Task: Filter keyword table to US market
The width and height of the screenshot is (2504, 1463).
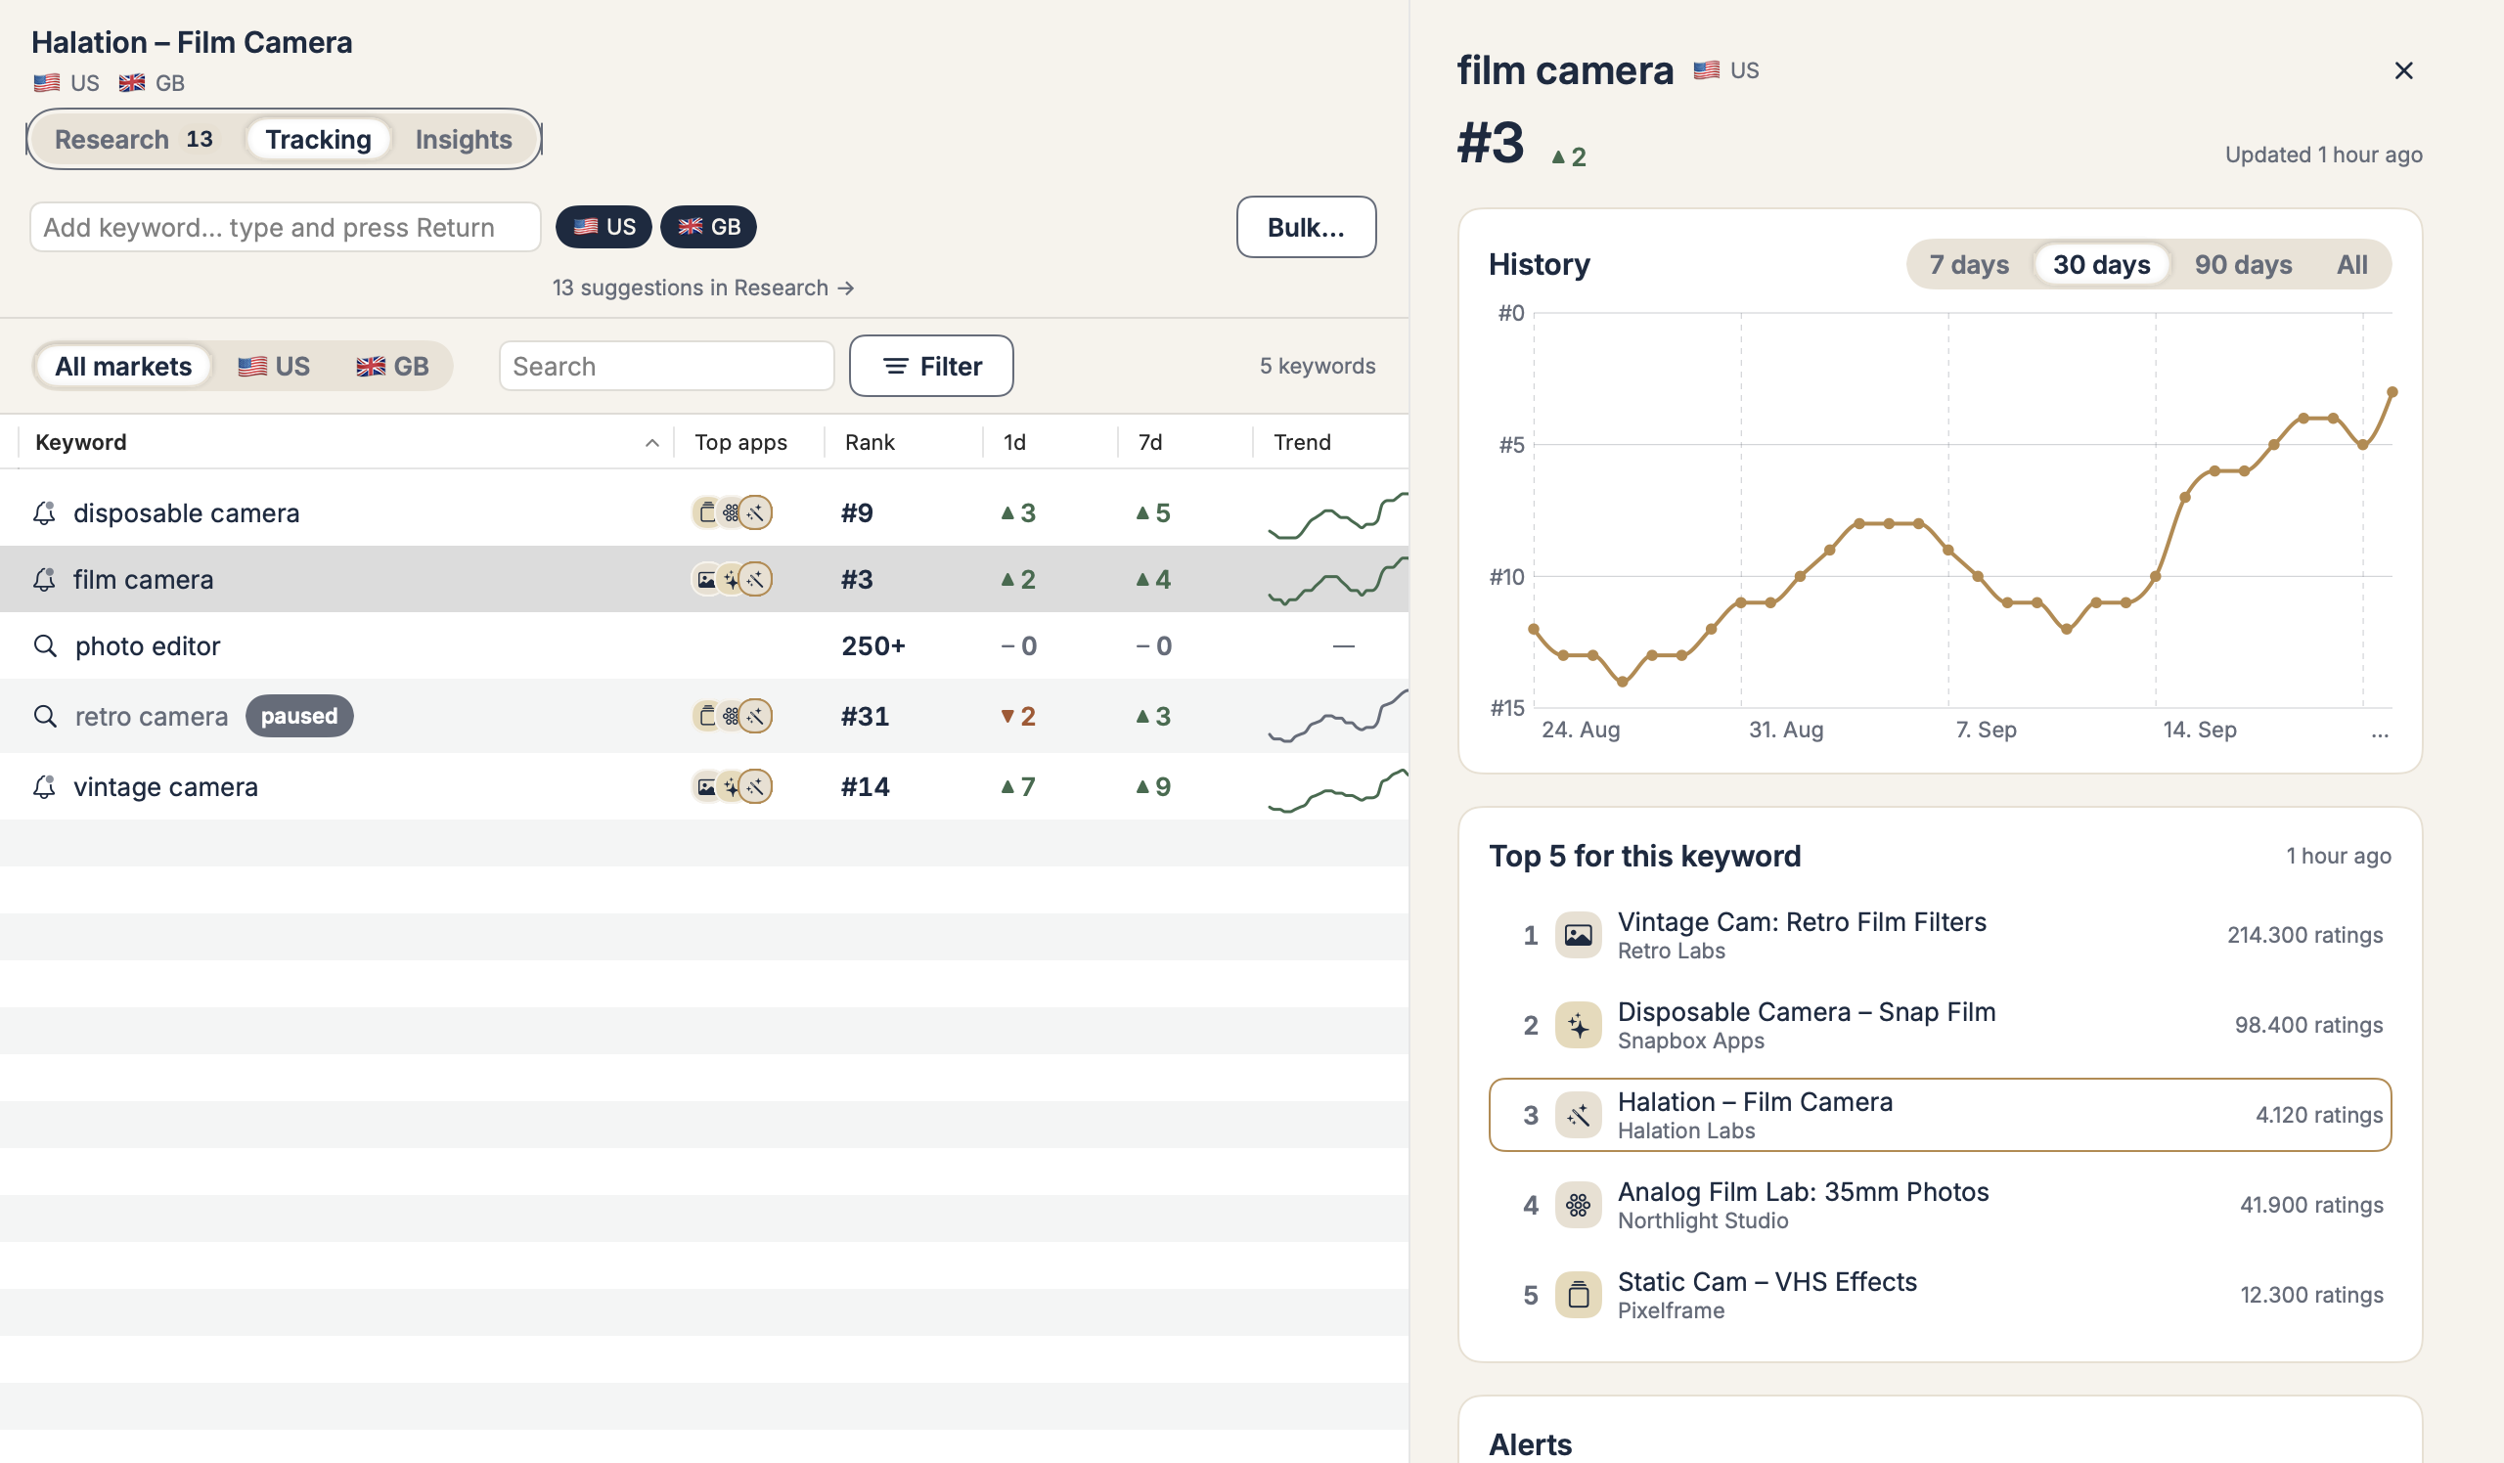Action: [273, 367]
